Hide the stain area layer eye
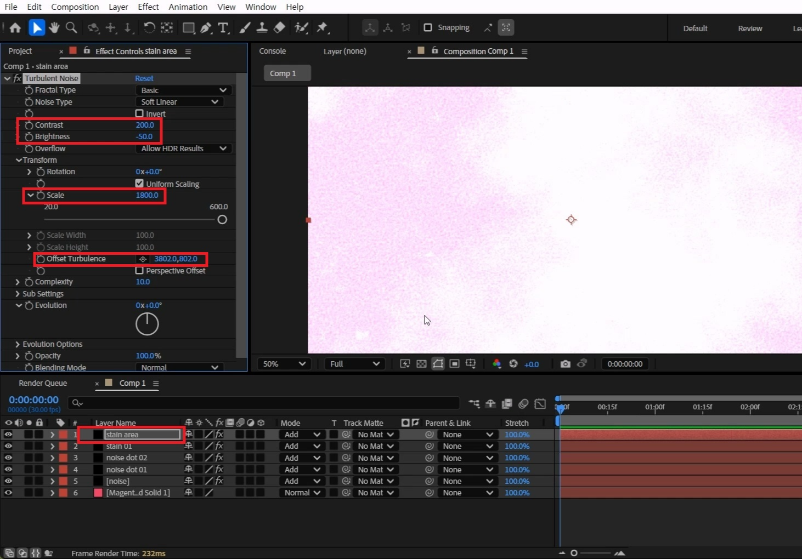The width and height of the screenshot is (802, 559). tap(8, 435)
